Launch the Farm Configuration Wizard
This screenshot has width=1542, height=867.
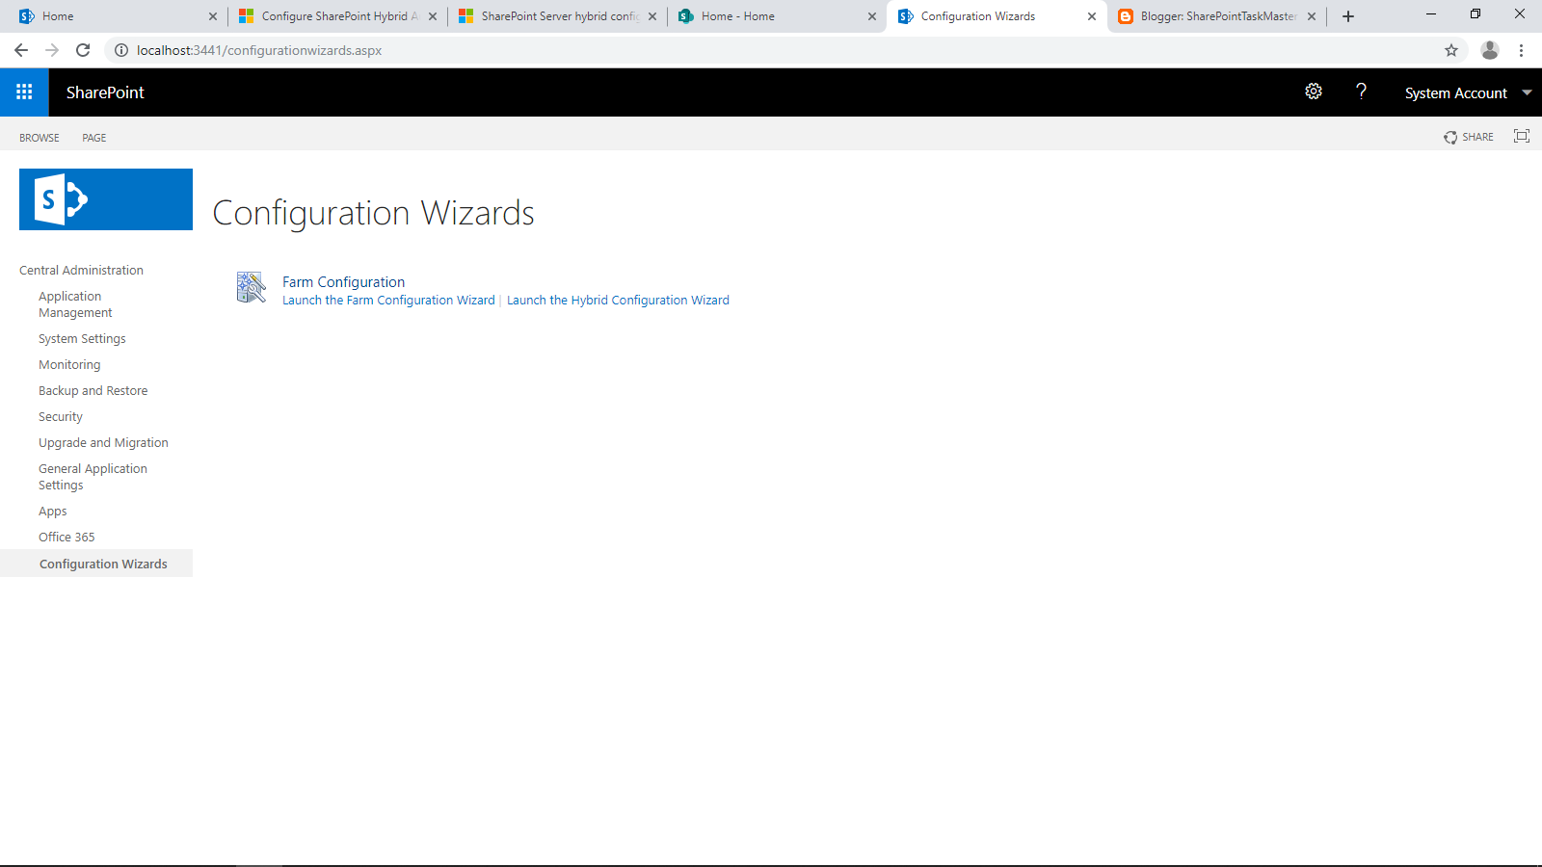click(388, 301)
